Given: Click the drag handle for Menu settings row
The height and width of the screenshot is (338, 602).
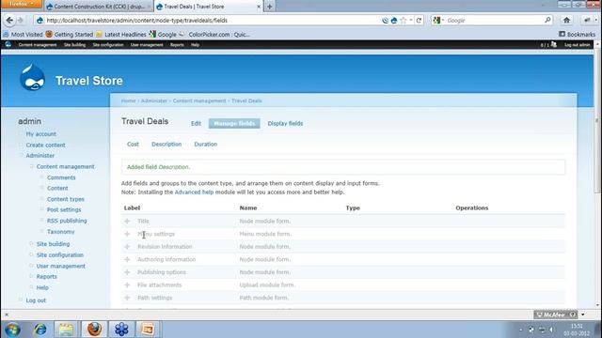Looking at the screenshot, I should pyautogui.click(x=127, y=234).
